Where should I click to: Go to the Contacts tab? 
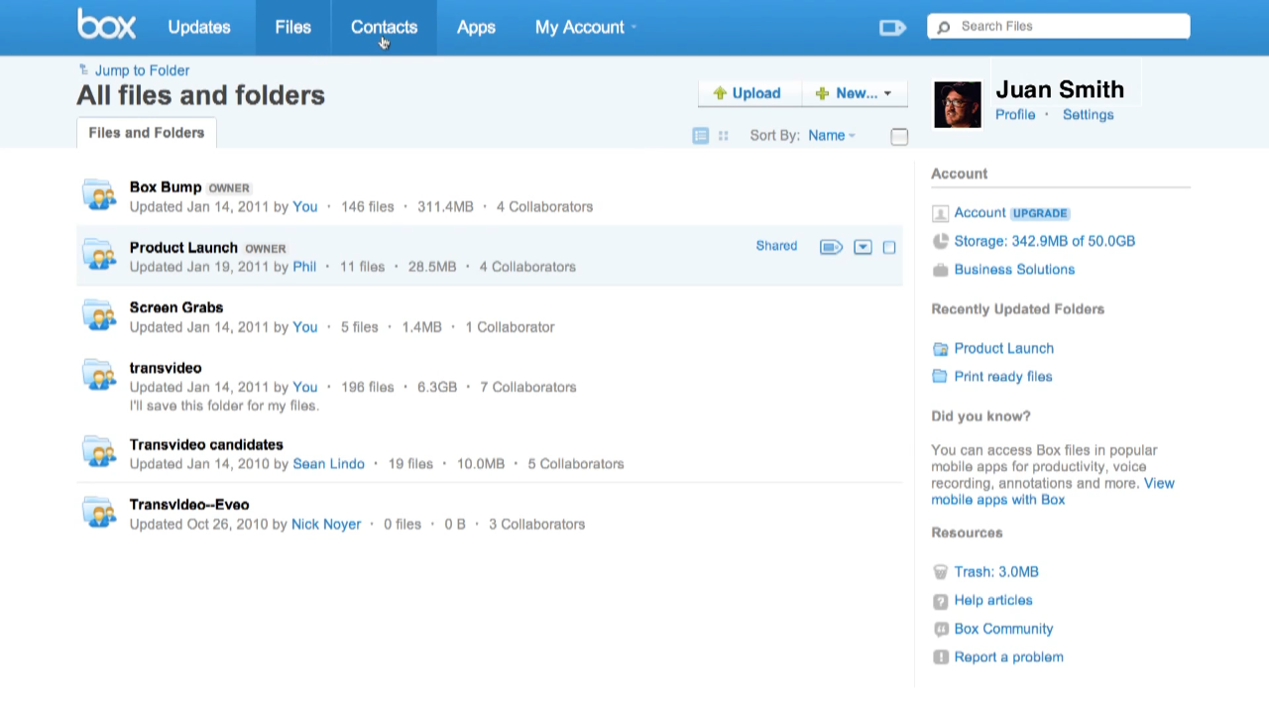[x=384, y=28]
